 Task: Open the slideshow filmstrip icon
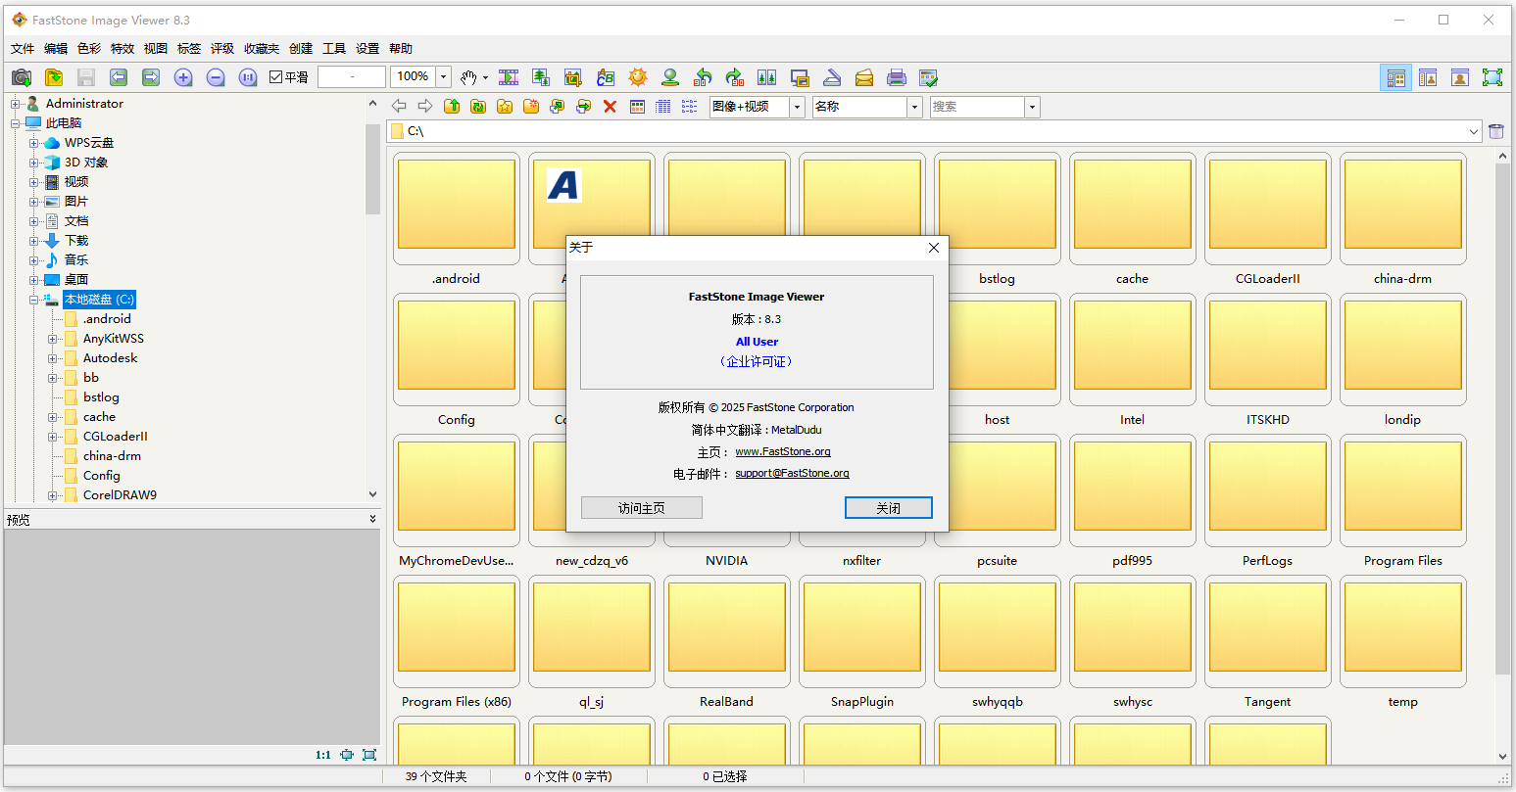point(509,77)
